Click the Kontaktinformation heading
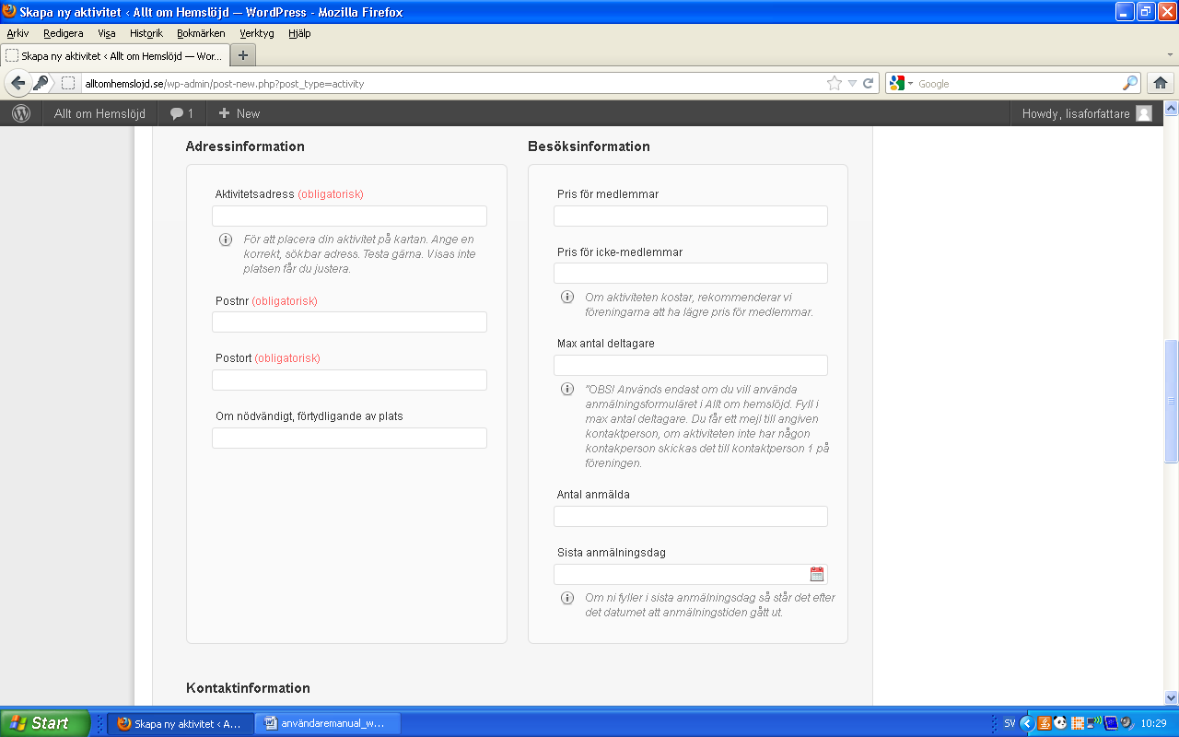The height and width of the screenshot is (737, 1179). (248, 688)
